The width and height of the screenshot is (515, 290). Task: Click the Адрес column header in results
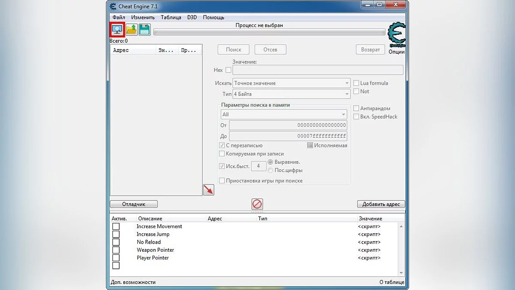[x=133, y=50]
